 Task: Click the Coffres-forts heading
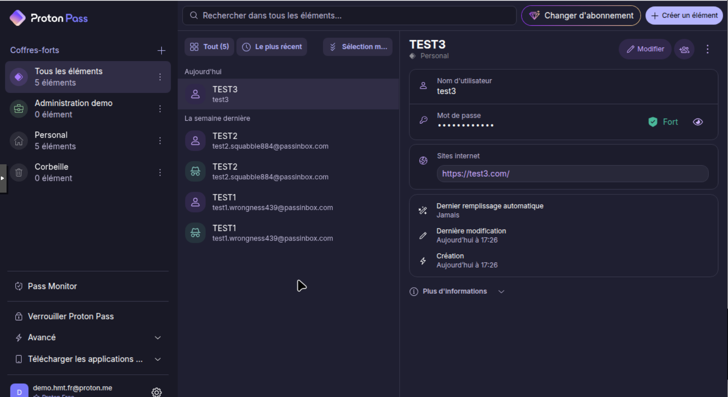[35, 51]
